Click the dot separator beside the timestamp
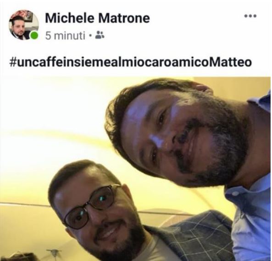The width and height of the screenshot is (272, 261). [x=90, y=36]
